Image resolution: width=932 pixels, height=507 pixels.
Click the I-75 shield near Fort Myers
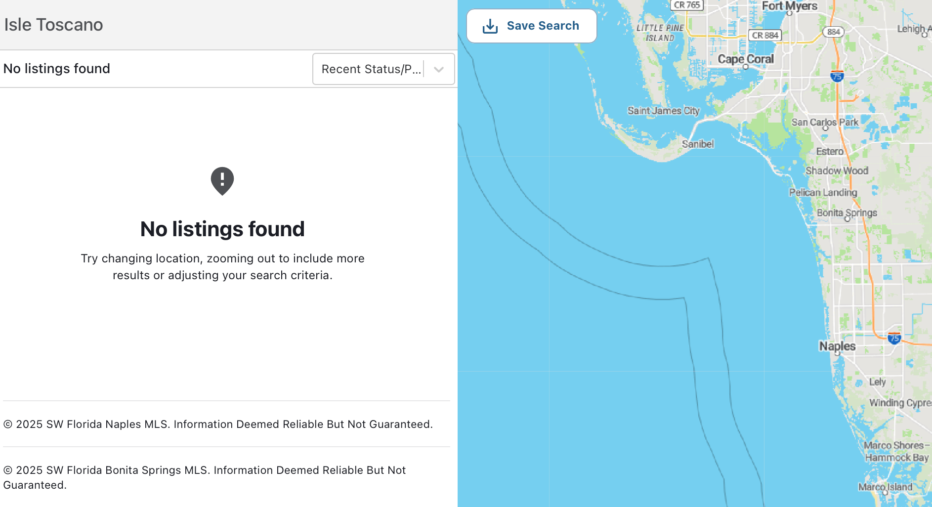pyautogui.click(x=837, y=77)
